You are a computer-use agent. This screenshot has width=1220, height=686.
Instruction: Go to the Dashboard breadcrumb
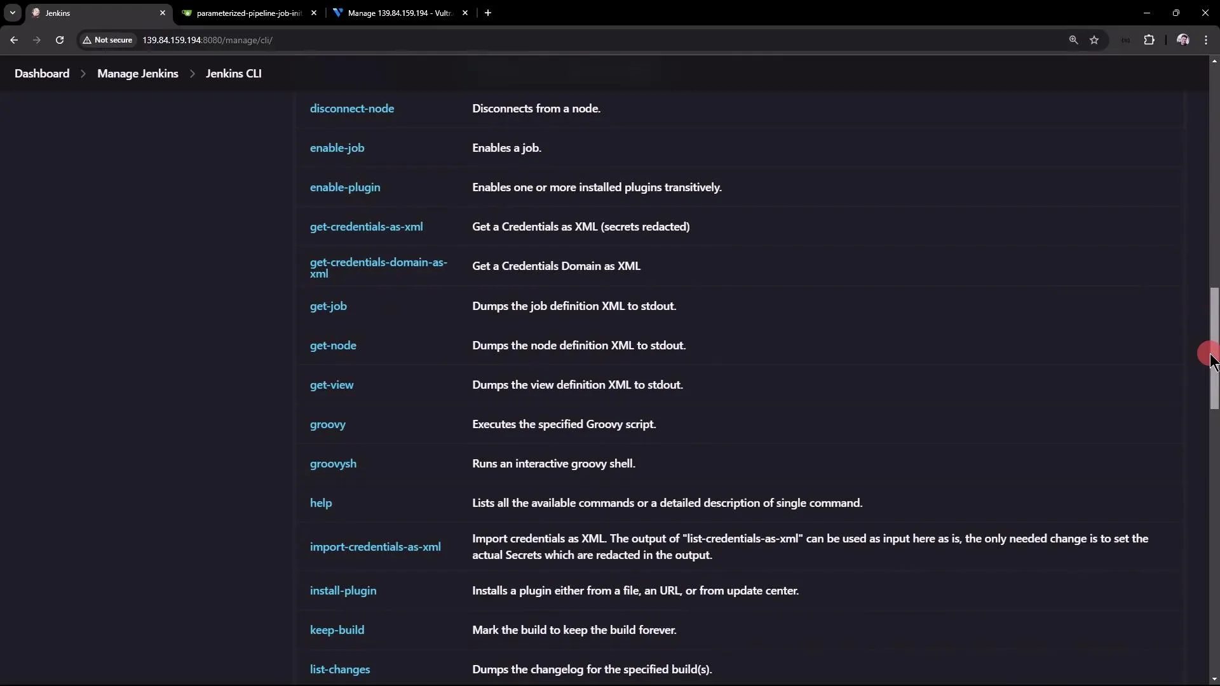pyautogui.click(x=42, y=73)
